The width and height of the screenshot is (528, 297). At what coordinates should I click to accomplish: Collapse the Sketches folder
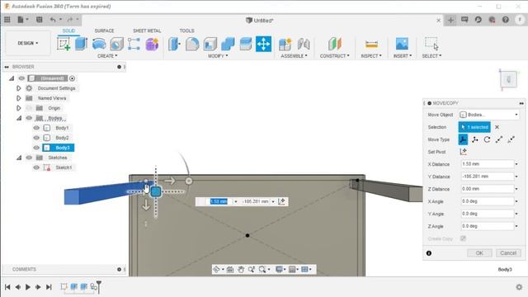tap(19, 158)
